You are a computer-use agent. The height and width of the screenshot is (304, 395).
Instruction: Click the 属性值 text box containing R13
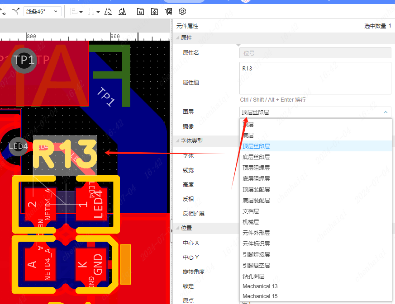tap(314, 78)
